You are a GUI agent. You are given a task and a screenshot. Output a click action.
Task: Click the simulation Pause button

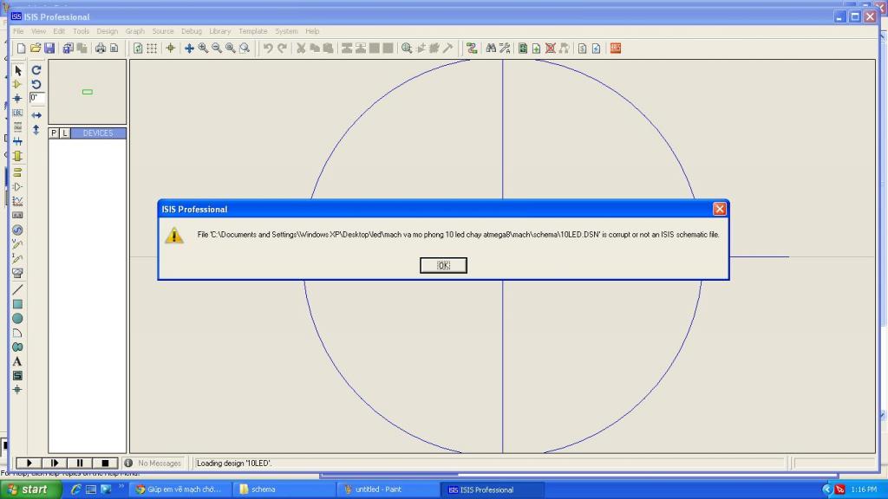point(80,463)
